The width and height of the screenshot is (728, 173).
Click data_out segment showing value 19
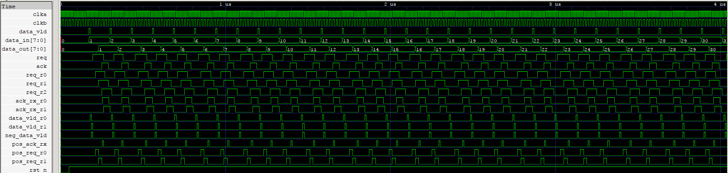[x=488, y=49]
